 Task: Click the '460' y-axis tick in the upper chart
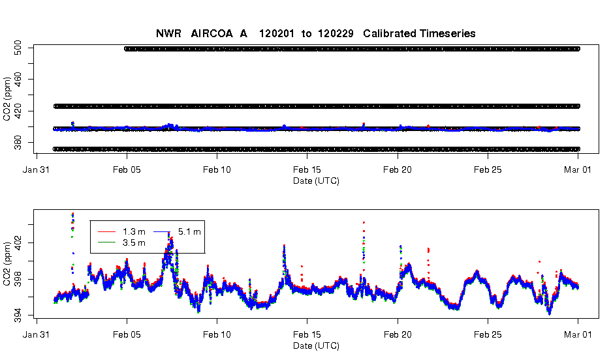(x=18, y=80)
